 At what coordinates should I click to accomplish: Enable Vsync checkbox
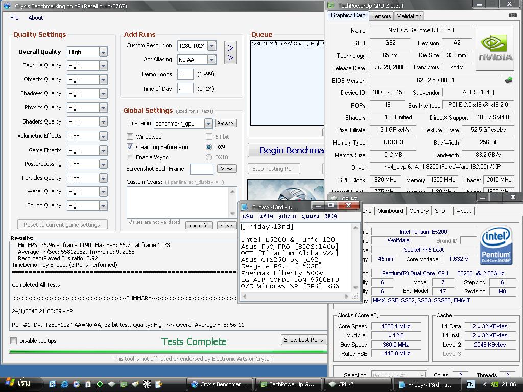[130, 157]
